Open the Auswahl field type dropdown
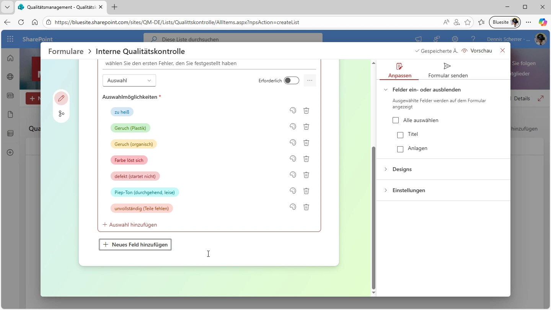551x310 pixels. click(x=129, y=80)
